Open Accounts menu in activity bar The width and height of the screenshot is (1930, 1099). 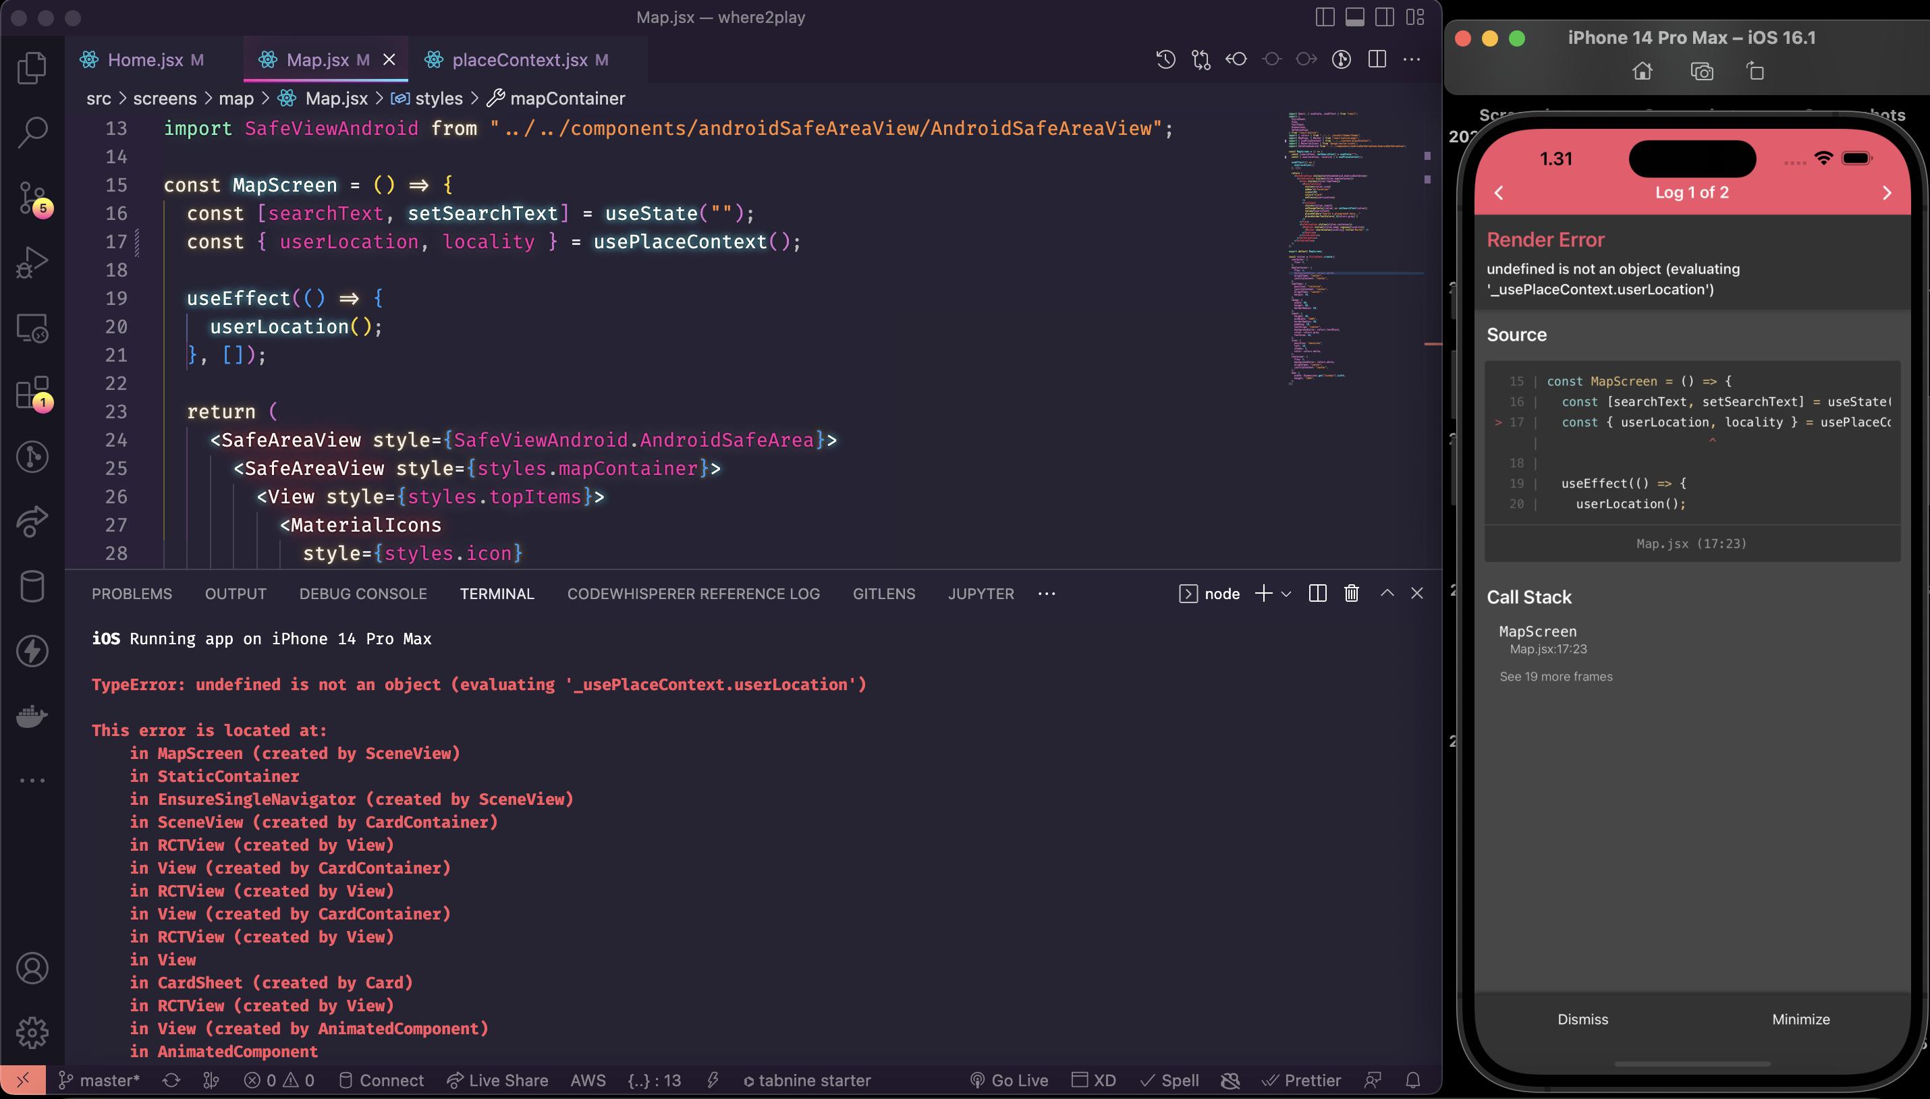pos(32,968)
